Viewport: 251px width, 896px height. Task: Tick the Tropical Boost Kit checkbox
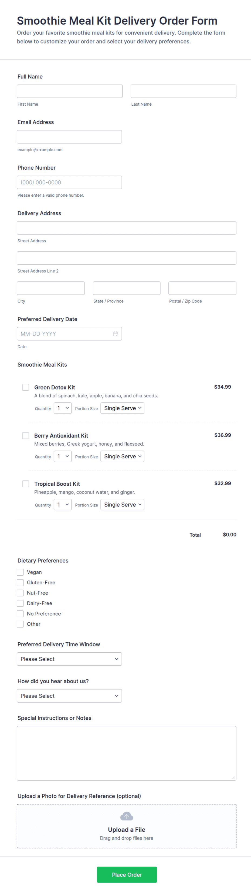26,484
